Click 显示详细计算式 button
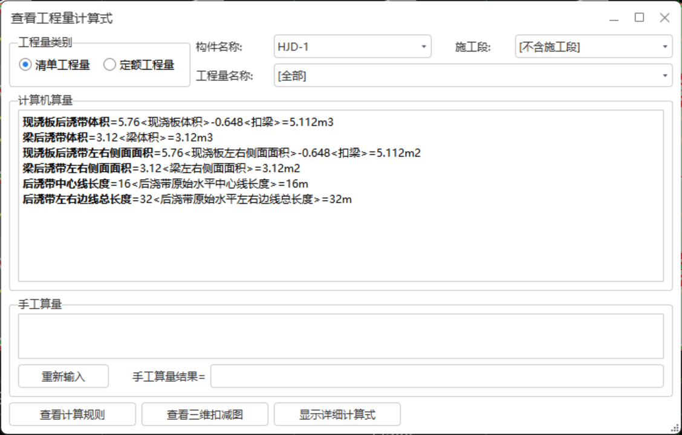Image resolution: width=682 pixels, height=435 pixels. 337,414
